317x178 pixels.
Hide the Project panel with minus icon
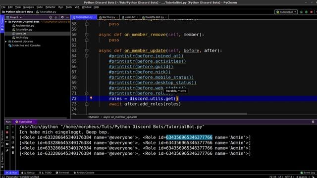(x=67, y=17)
